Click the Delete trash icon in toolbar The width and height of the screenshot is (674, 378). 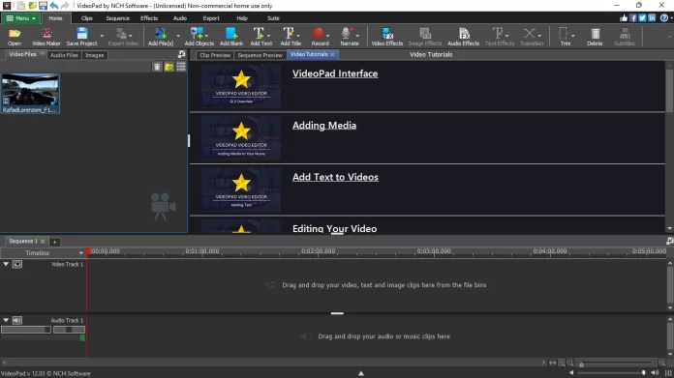click(x=595, y=36)
